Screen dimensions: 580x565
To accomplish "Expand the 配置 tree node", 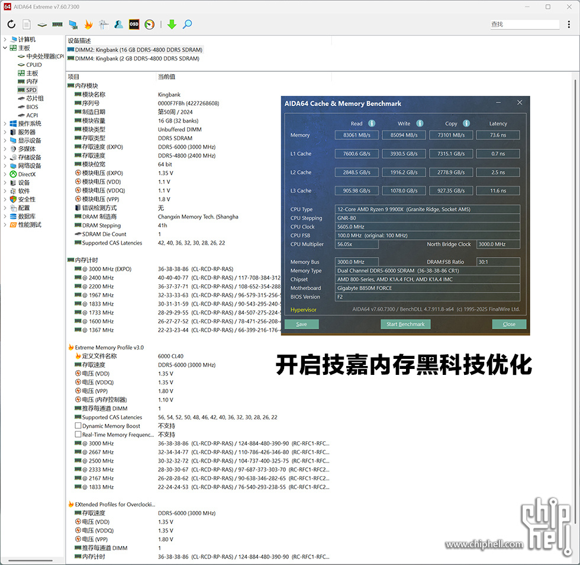I will click(x=5, y=208).
